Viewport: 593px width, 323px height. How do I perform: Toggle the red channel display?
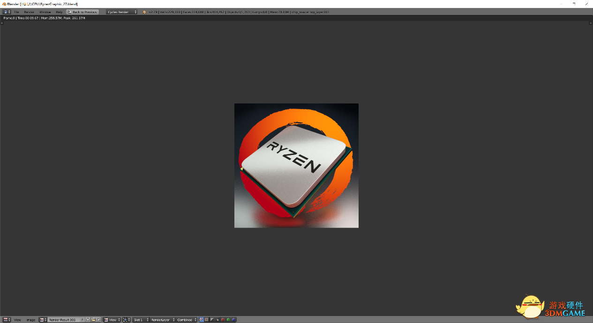[x=223, y=320]
